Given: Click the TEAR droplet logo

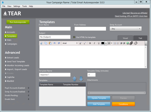Looking at the screenshot, I should tap(5, 13).
